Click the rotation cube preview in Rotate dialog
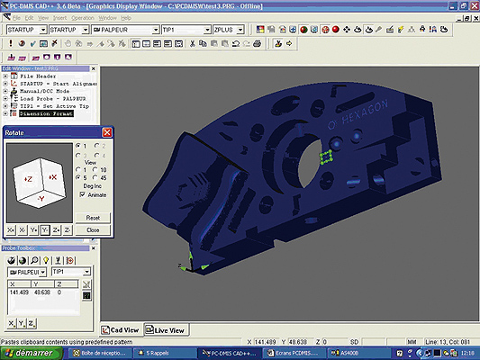This screenshot has width=480, height=360. pos(40,183)
